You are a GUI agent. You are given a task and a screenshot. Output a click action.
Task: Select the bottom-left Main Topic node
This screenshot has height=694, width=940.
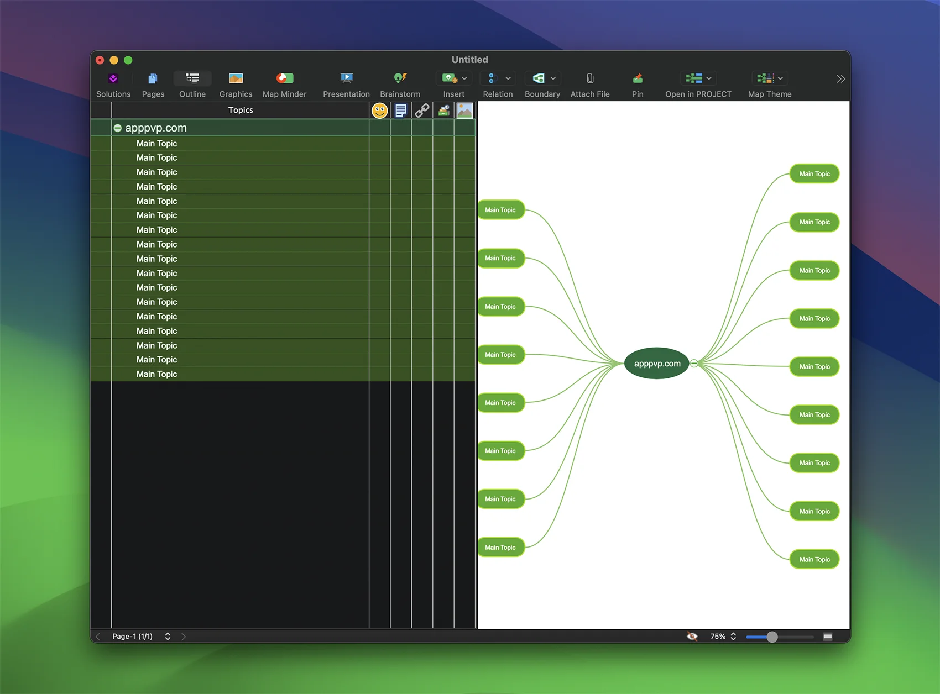(500, 548)
